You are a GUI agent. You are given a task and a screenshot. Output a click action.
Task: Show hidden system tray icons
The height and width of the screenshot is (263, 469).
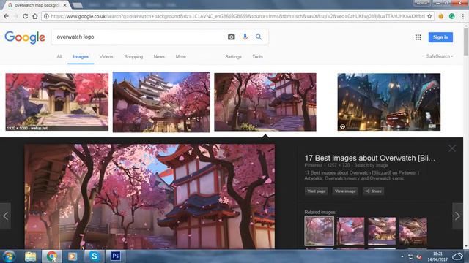click(x=402, y=256)
